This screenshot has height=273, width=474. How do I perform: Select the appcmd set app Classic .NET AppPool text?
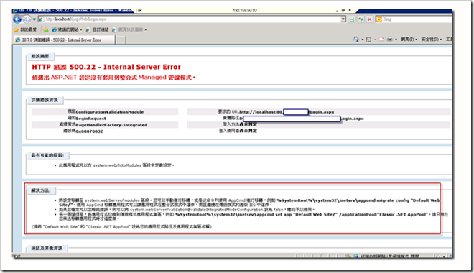click(x=302, y=214)
